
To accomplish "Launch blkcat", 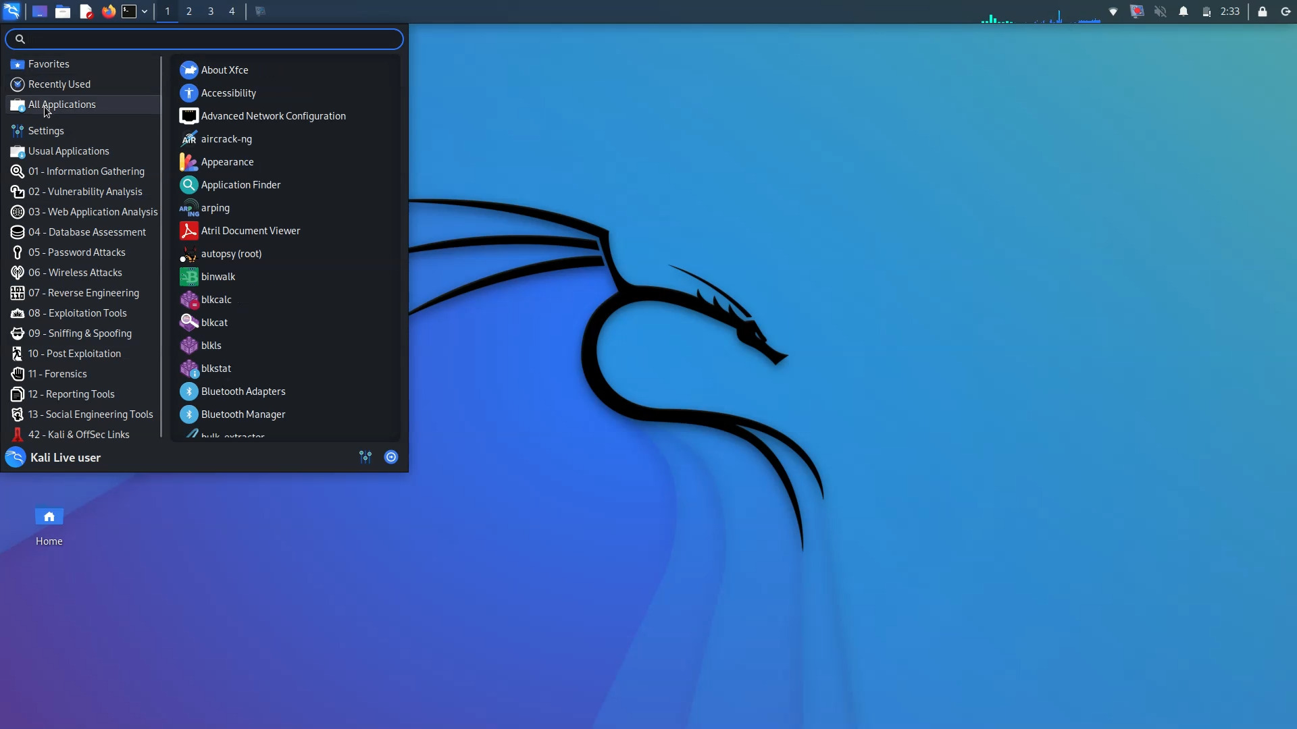I will pyautogui.click(x=286, y=323).
